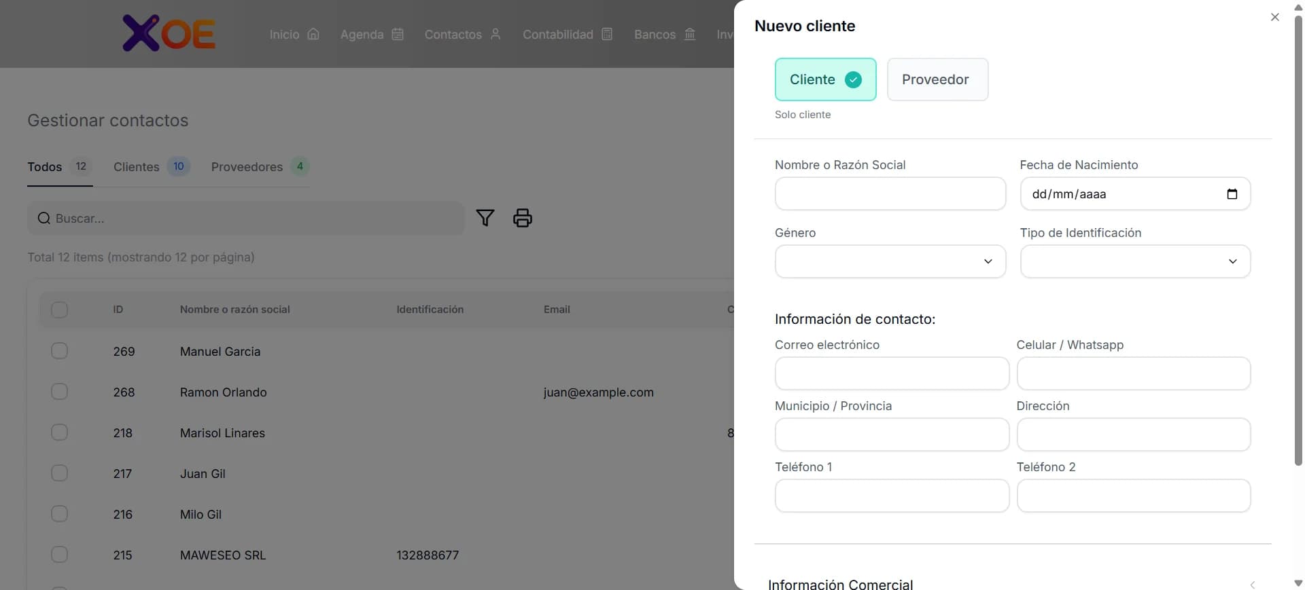Click the Milo Gil name cell
The width and height of the screenshot is (1305, 590).
tap(201, 514)
